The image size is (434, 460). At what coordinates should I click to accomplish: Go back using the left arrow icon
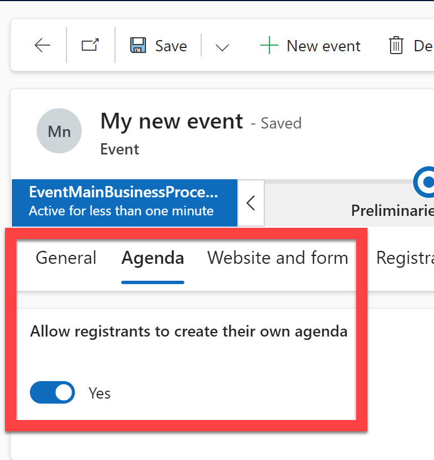coord(42,46)
